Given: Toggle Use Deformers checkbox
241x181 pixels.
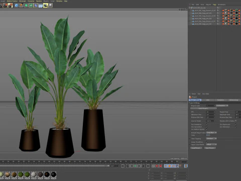Looking at the screenshot, I should [x=235, y=127].
